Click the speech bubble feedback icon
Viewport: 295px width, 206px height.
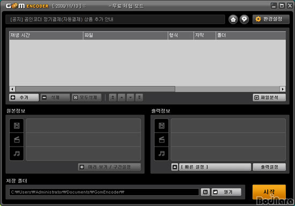pyautogui.click(x=244, y=19)
